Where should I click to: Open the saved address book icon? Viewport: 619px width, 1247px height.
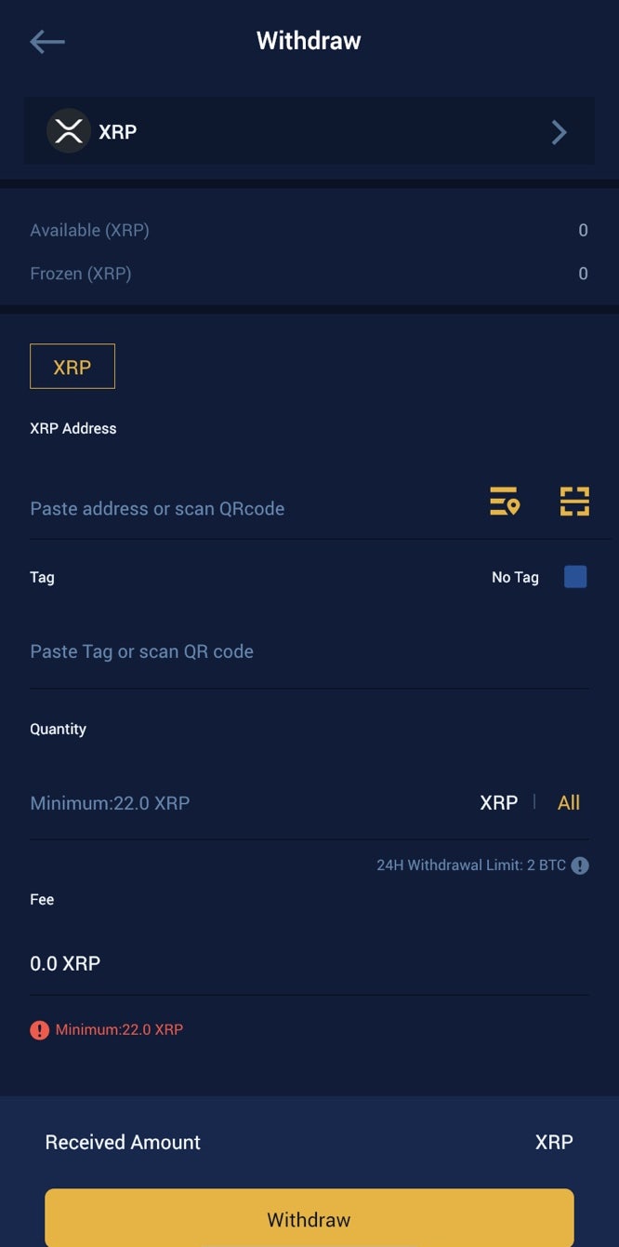(505, 501)
